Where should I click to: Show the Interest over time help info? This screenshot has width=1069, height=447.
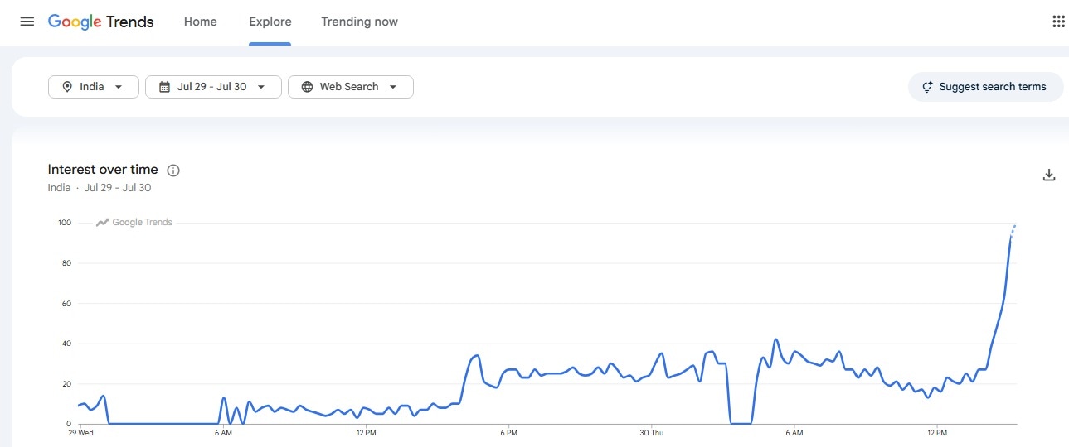[173, 171]
